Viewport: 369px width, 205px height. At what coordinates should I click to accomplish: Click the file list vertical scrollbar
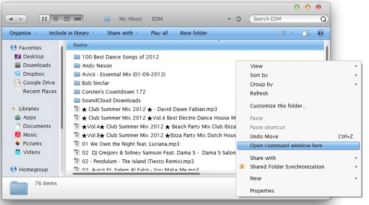pos(327,53)
